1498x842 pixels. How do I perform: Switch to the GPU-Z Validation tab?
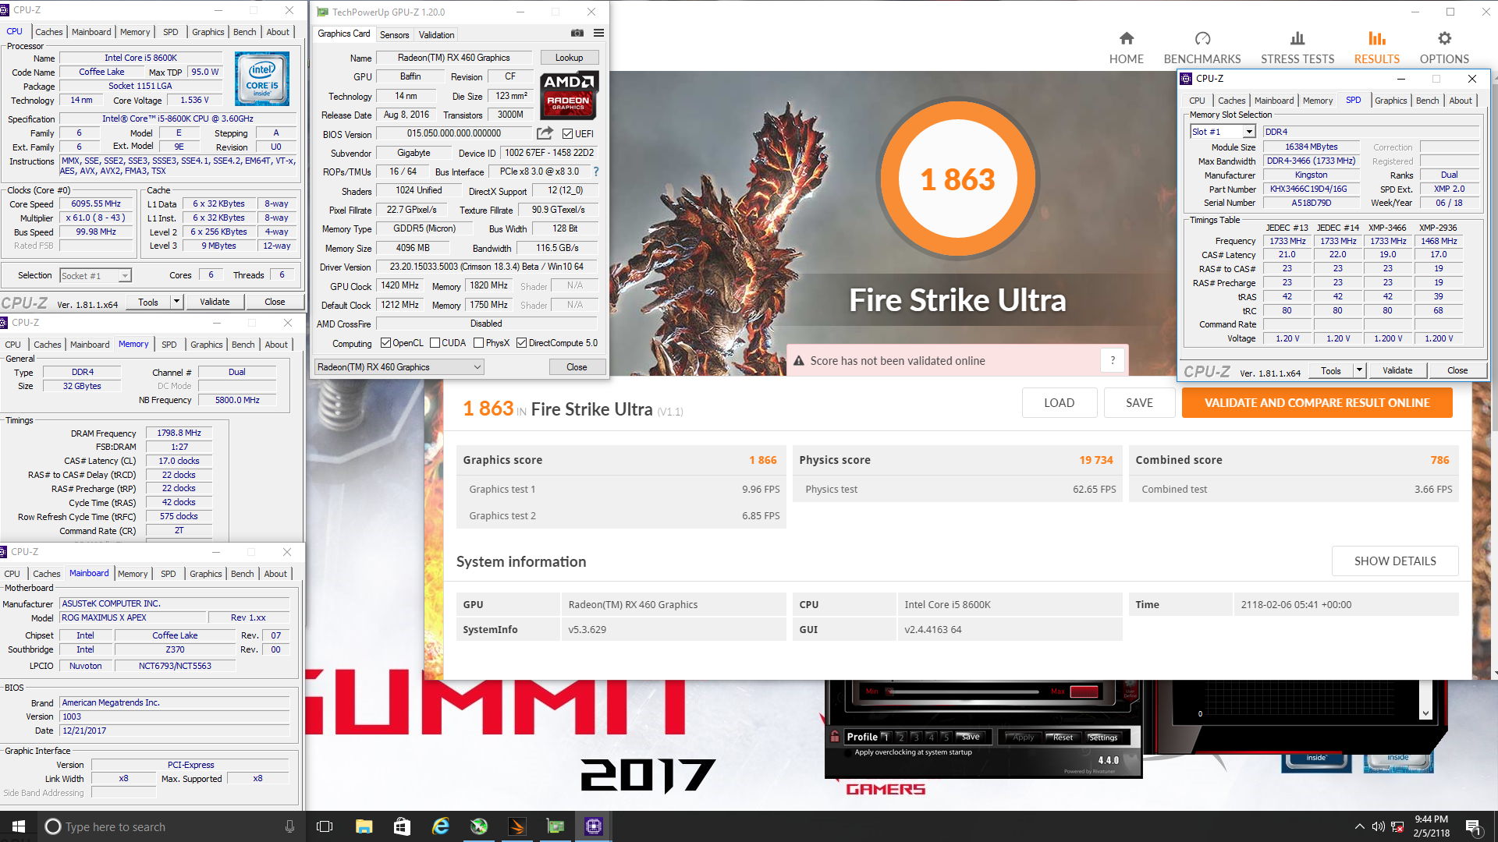tap(436, 35)
